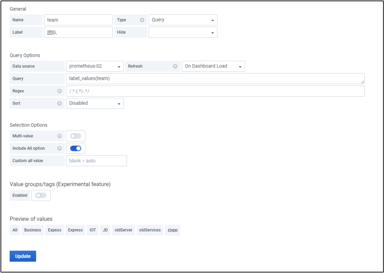Image resolution: width=384 pixels, height=273 pixels.
Task: Click the Query field with label_values(team)
Action: tap(215, 79)
